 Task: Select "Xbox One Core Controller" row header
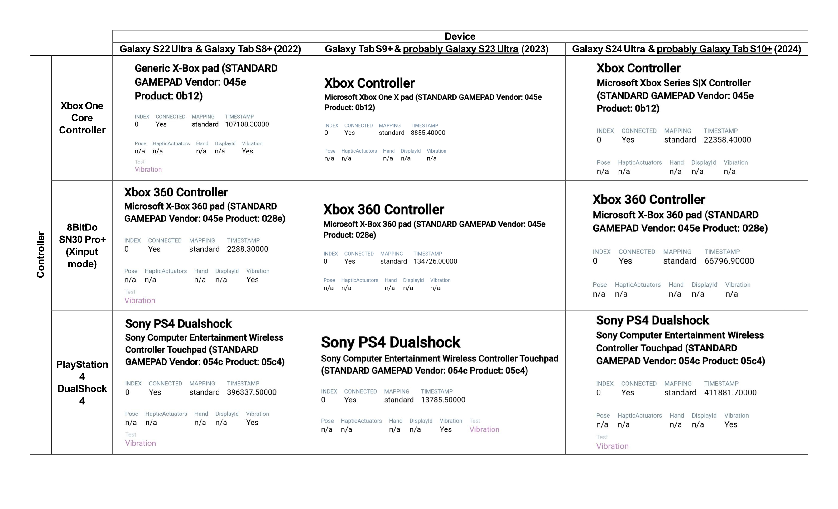82,118
